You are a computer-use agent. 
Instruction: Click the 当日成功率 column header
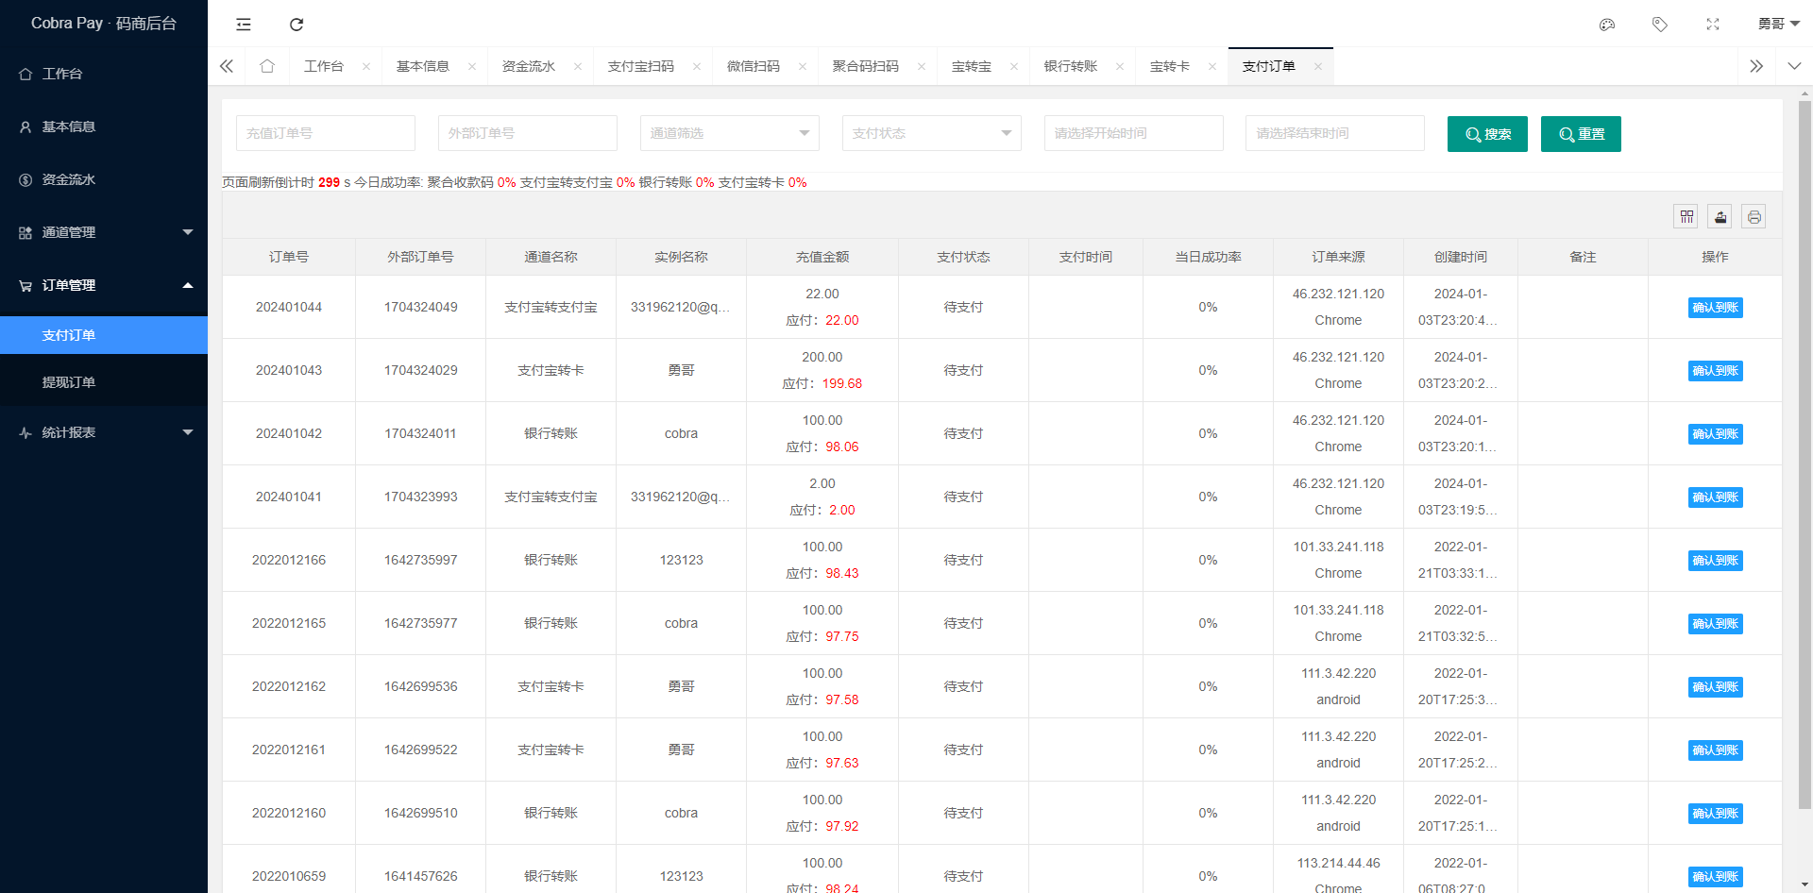pos(1208,257)
